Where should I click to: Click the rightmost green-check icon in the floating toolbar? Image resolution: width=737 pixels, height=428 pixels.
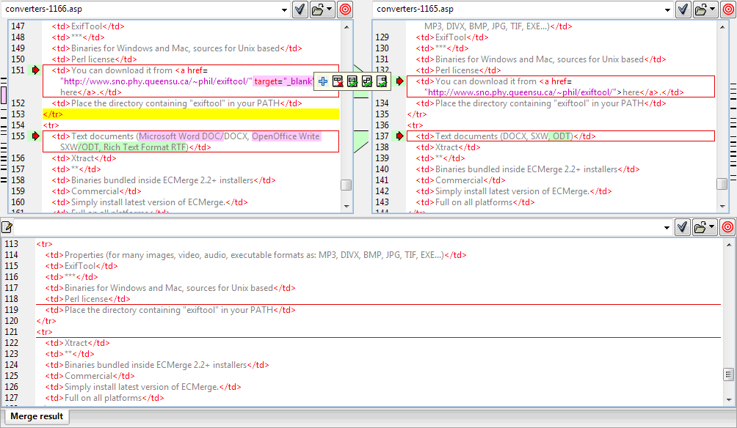381,81
